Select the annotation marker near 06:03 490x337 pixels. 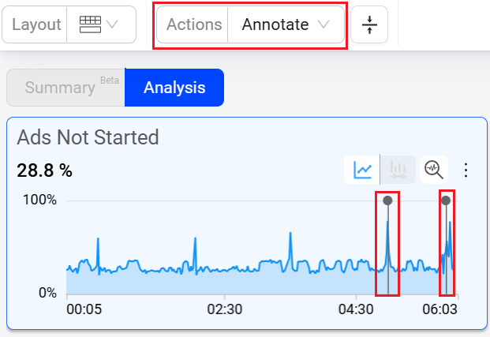click(446, 200)
